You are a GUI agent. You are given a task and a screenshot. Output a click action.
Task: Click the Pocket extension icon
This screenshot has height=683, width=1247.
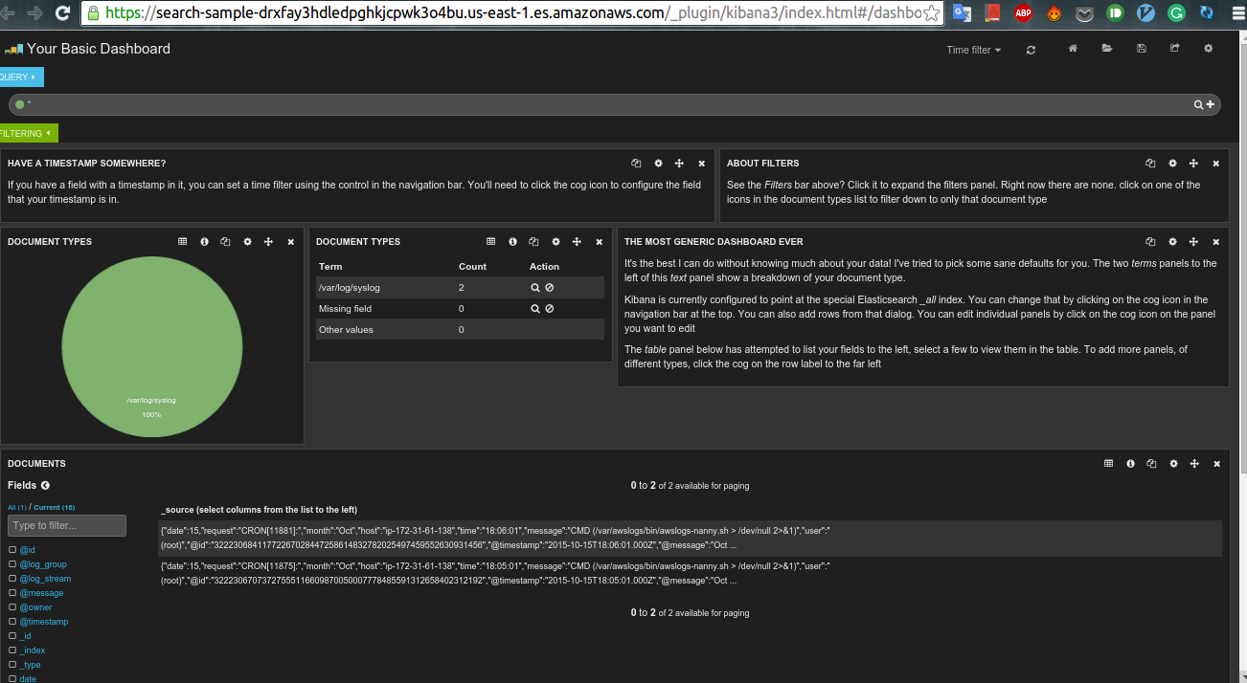[1085, 13]
